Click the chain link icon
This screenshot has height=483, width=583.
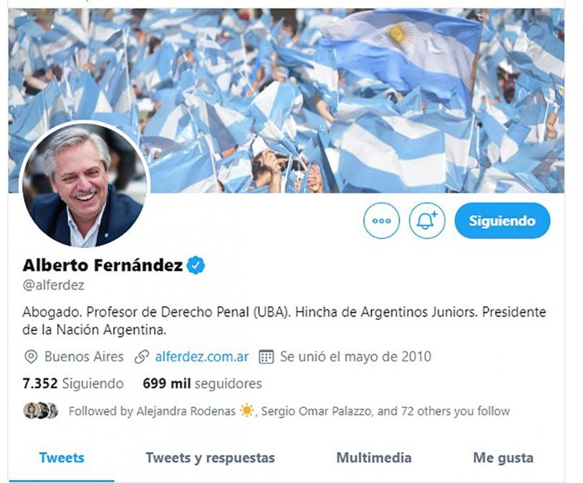point(141,356)
